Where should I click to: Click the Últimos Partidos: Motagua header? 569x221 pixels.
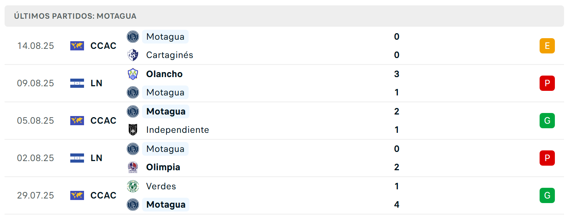pos(75,16)
